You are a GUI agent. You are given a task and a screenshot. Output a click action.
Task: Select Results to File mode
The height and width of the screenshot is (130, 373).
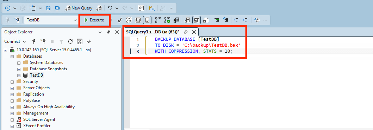(206, 20)
